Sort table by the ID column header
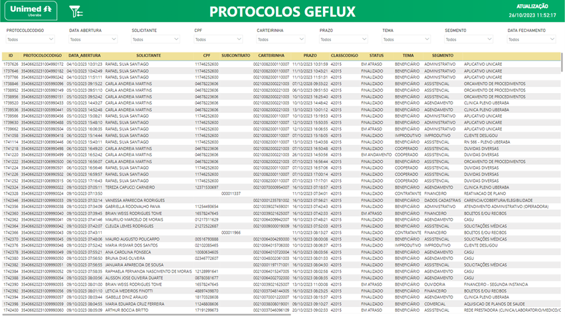 click(x=11, y=55)
